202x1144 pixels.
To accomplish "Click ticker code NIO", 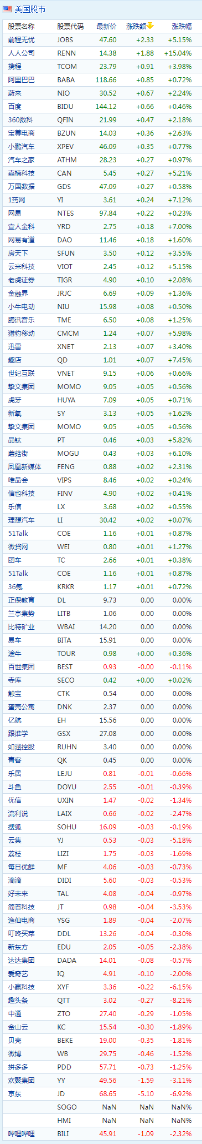I will tap(63, 93).
